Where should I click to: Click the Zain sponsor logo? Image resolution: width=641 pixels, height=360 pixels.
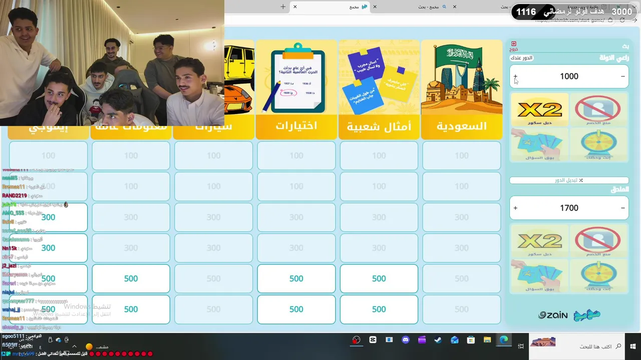[553, 315]
